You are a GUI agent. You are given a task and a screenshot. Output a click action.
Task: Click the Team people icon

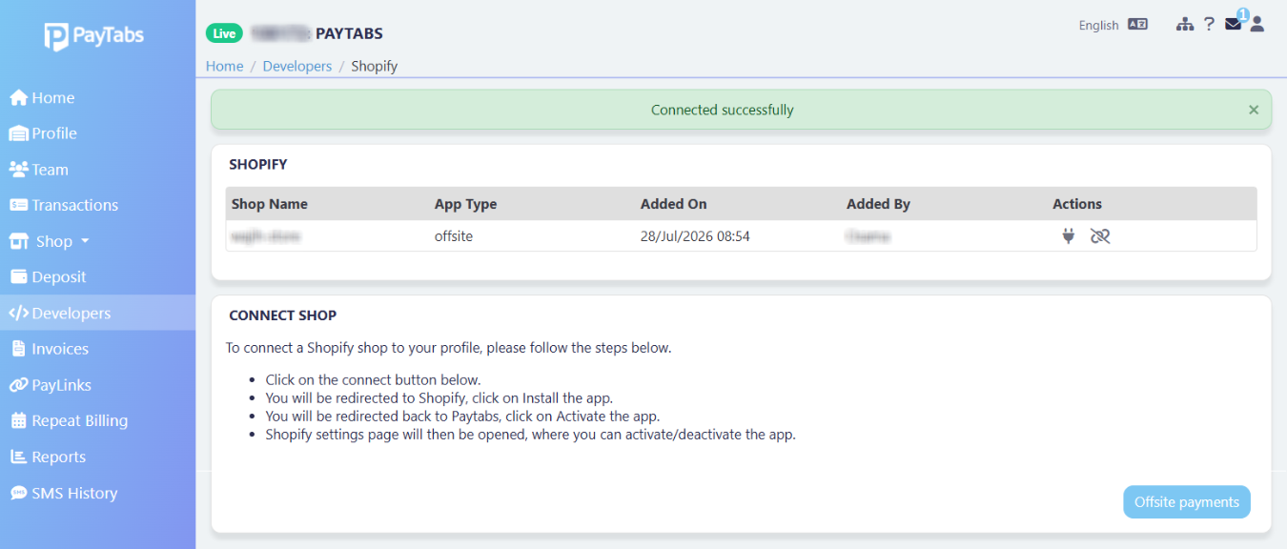18,170
